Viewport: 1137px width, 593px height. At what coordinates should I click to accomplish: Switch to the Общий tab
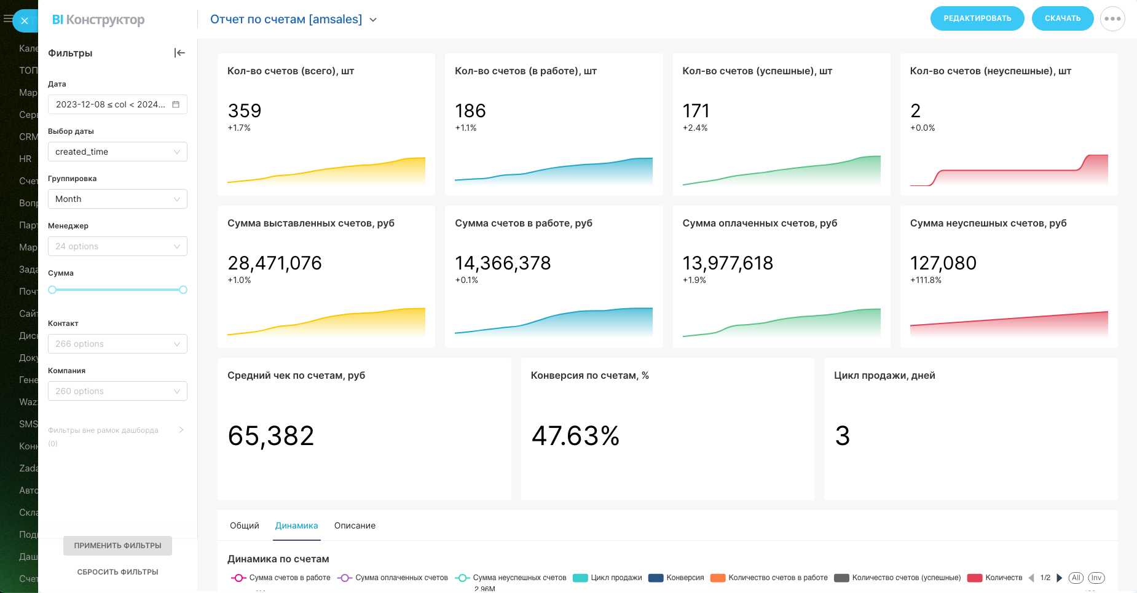point(245,525)
